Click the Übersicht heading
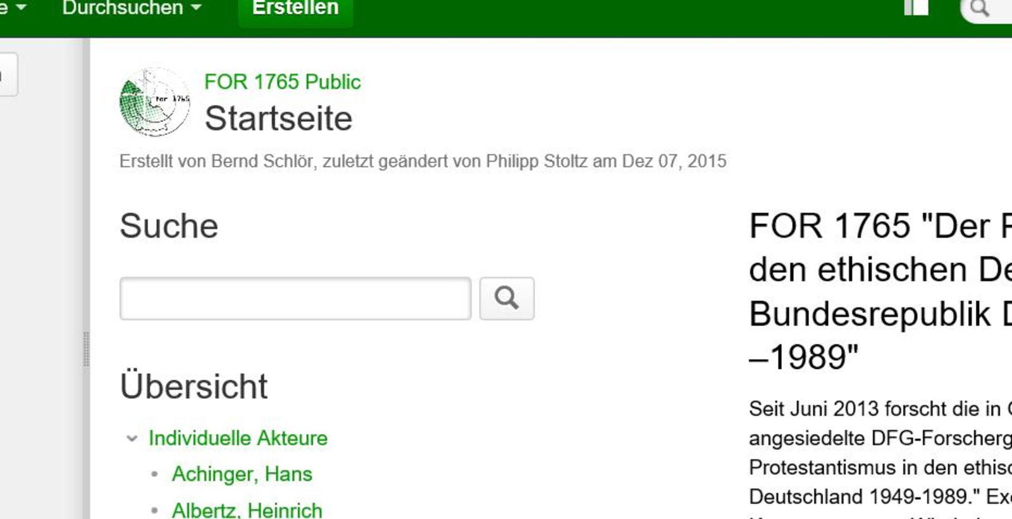This screenshot has width=1012, height=519. 194,386
